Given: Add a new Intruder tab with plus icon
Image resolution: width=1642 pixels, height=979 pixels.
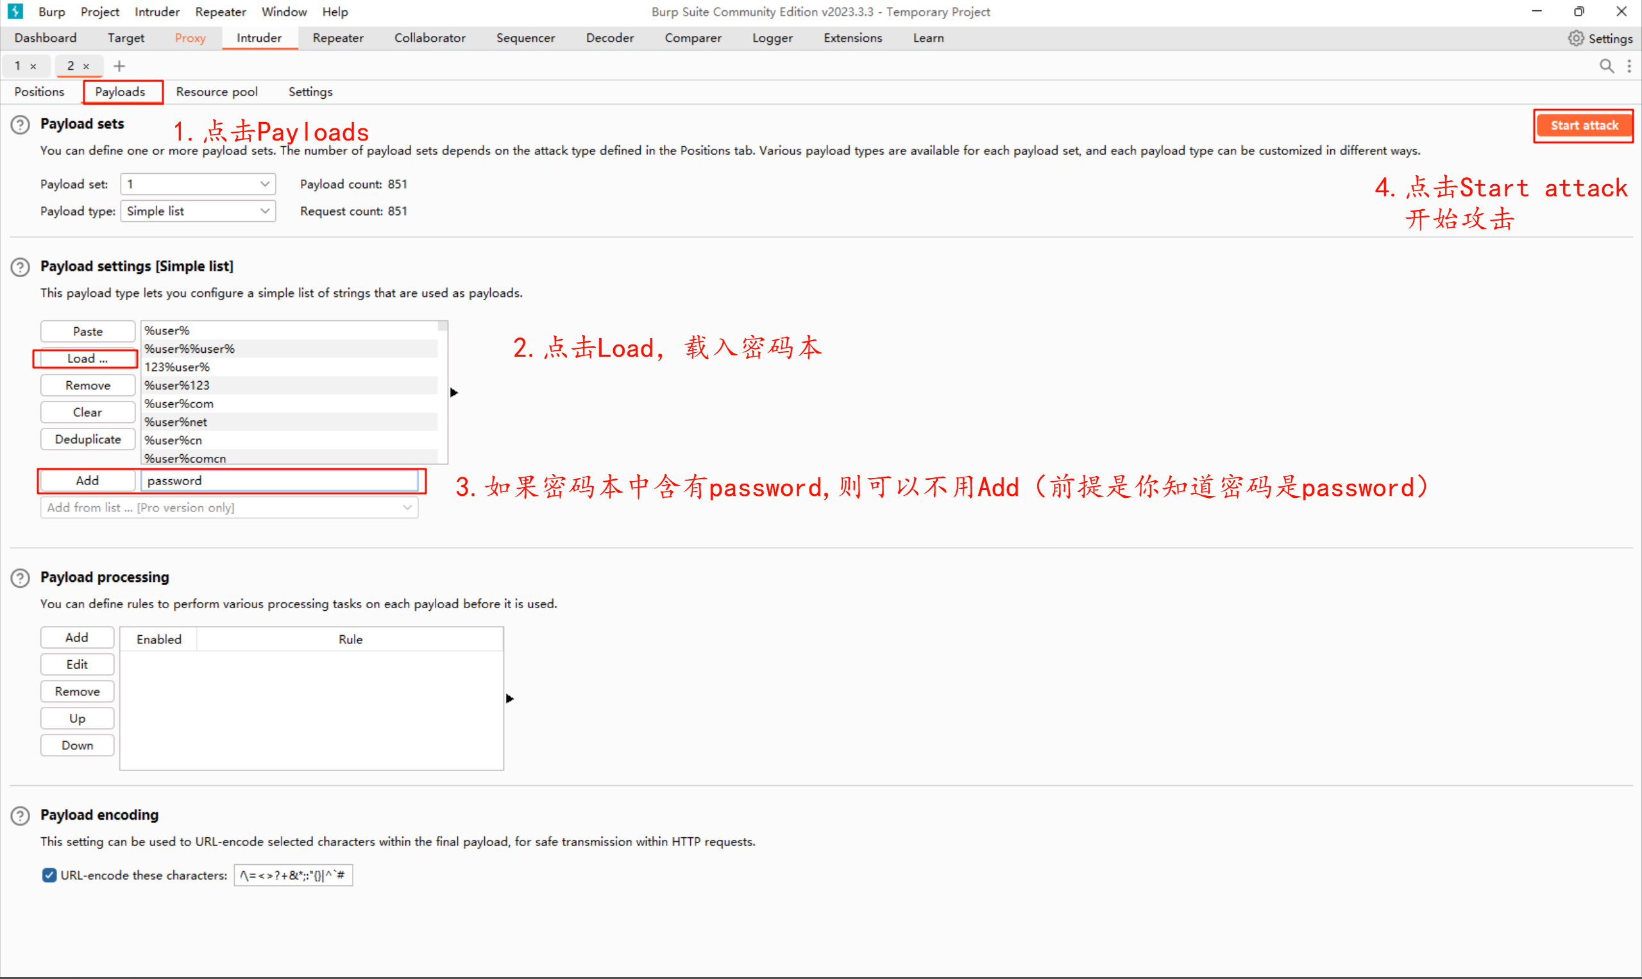Looking at the screenshot, I should click(x=119, y=66).
